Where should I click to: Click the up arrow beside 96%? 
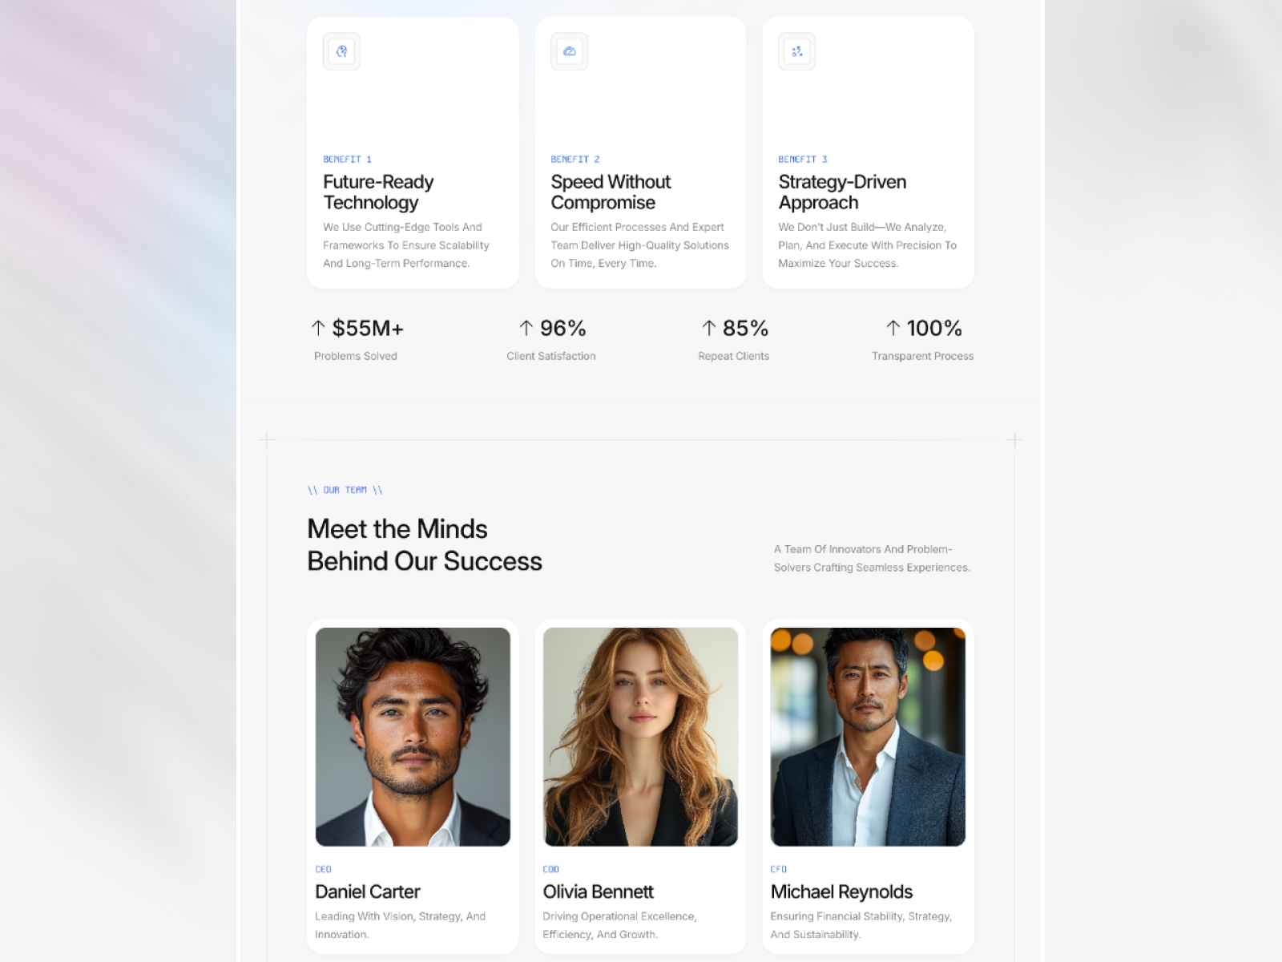point(526,328)
